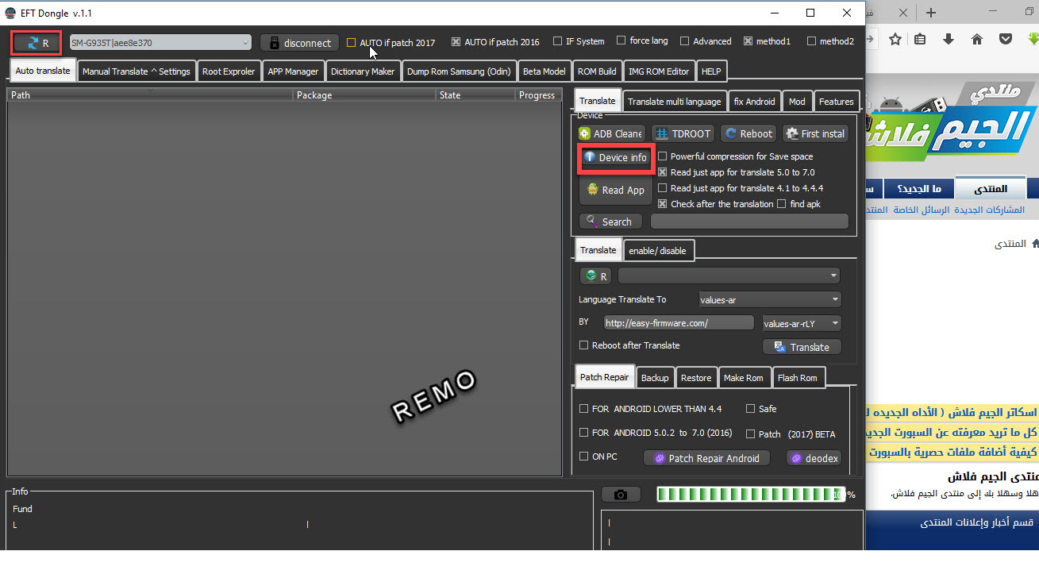Screen dimensions: 1039x578
Task: Open browser downloads arrow icon
Action: pyautogui.click(x=949, y=39)
